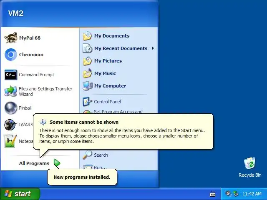Select the My Computer label

point(110,86)
